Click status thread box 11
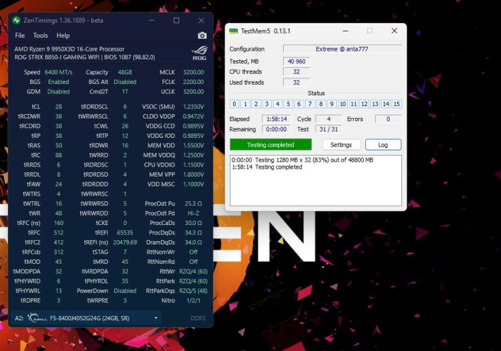The image size is (501, 351). pyautogui.click(x=353, y=104)
